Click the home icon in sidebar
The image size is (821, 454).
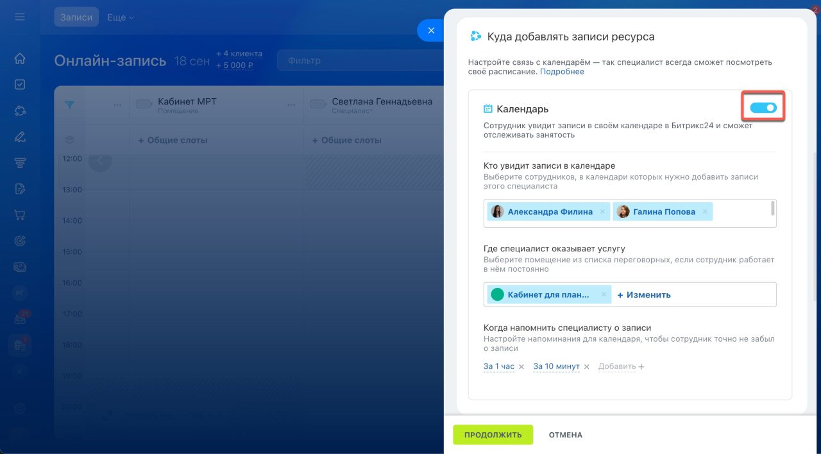tap(20, 58)
